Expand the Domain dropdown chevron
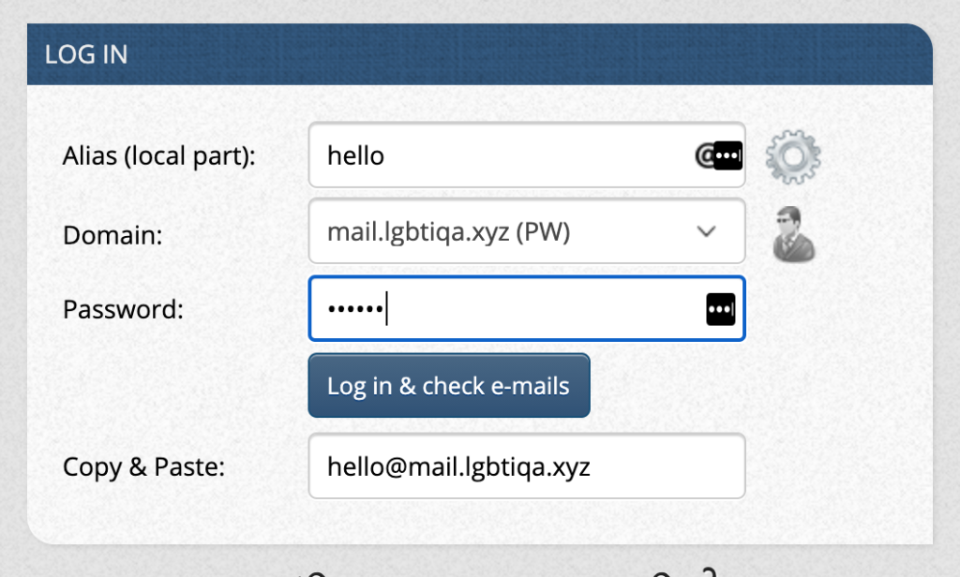This screenshot has height=577, width=960. tap(706, 231)
